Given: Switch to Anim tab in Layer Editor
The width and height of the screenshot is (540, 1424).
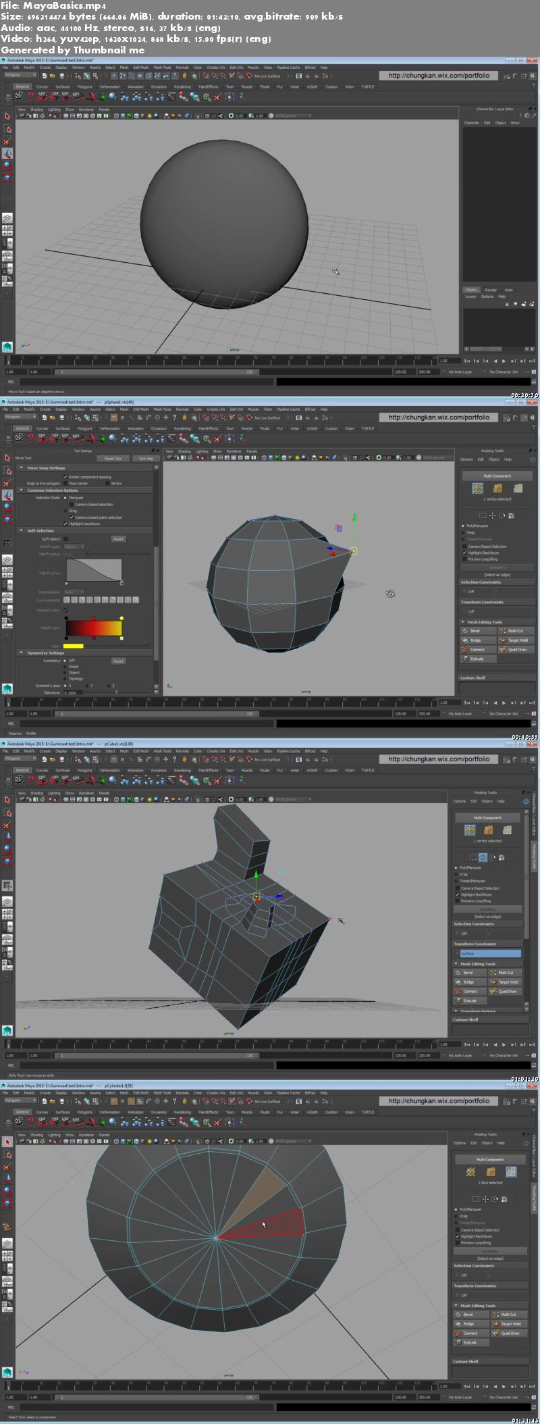Looking at the screenshot, I should tap(508, 290).
